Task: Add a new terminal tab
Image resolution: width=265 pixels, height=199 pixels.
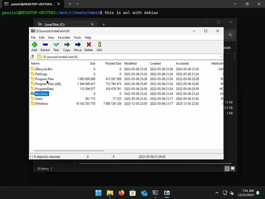Action: pyautogui.click(x=70, y=4)
